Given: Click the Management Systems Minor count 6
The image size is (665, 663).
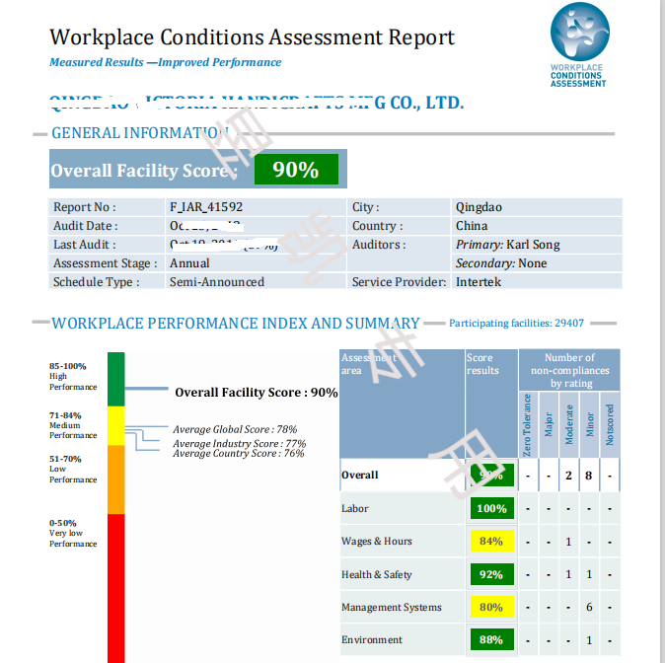Looking at the screenshot, I should pyautogui.click(x=589, y=607).
